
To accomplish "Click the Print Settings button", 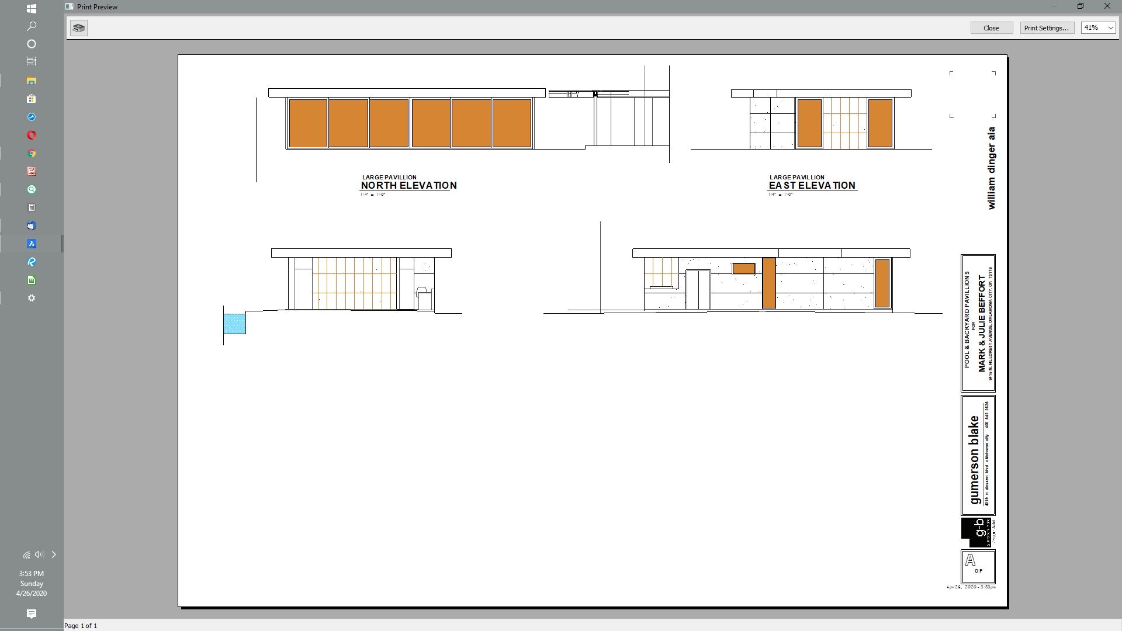I will (x=1045, y=27).
